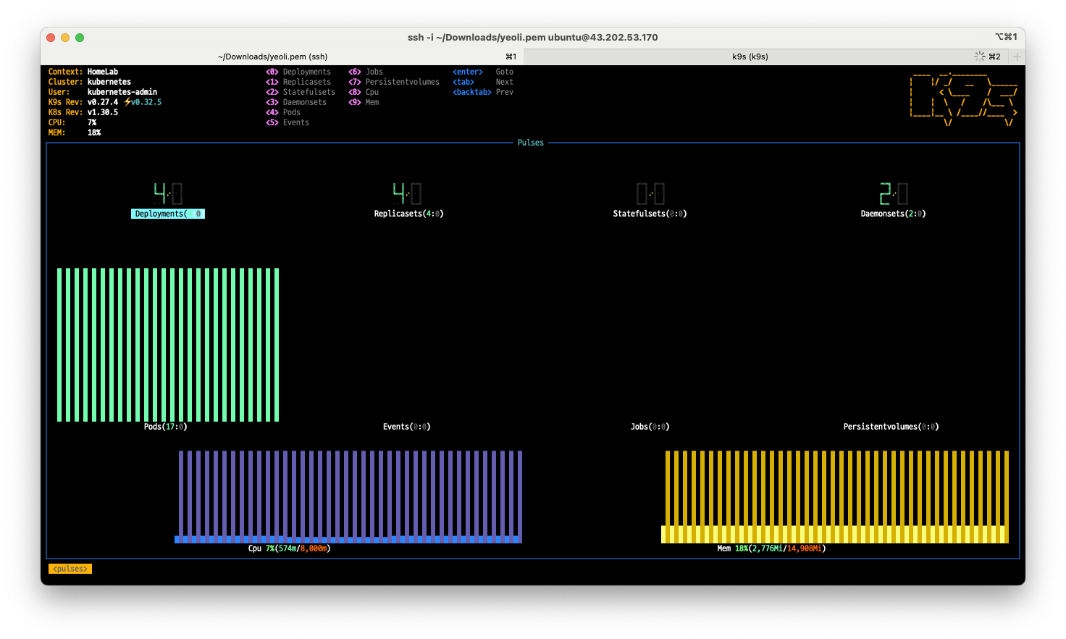Click the Pulses panel title
The width and height of the screenshot is (1066, 639).
pyautogui.click(x=530, y=143)
